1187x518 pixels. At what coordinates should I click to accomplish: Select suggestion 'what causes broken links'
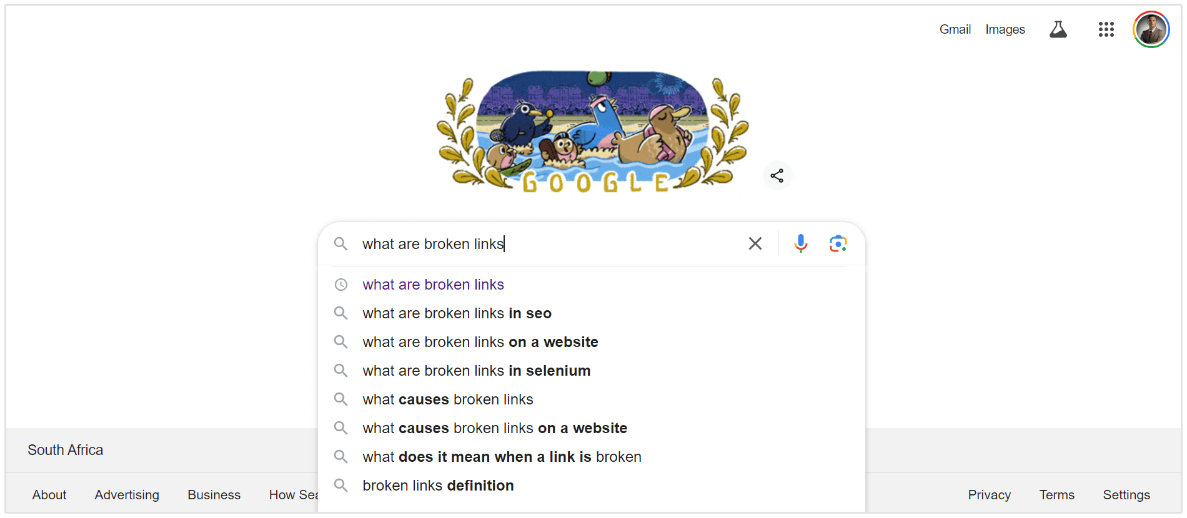[447, 399]
